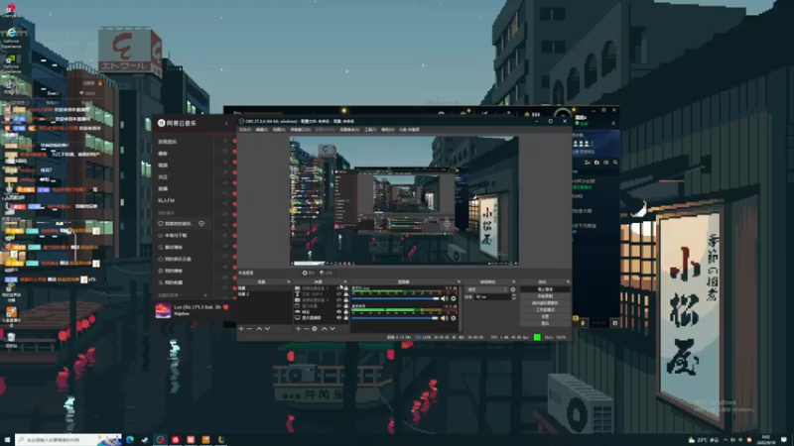Open OBS 设置 settings from controls panel
Image resolution: width=794 pixels, height=446 pixels.
point(545,316)
